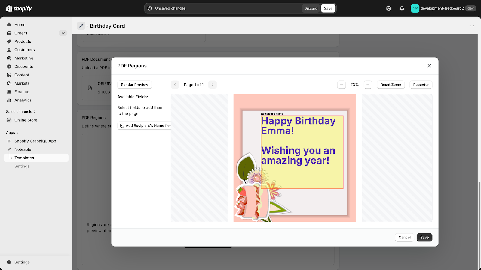Click Add Recipient's Name field

coord(145,125)
